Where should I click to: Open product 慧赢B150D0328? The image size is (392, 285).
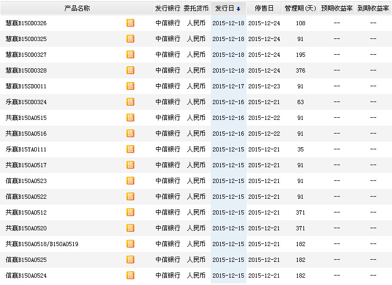(x=26, y=70)
